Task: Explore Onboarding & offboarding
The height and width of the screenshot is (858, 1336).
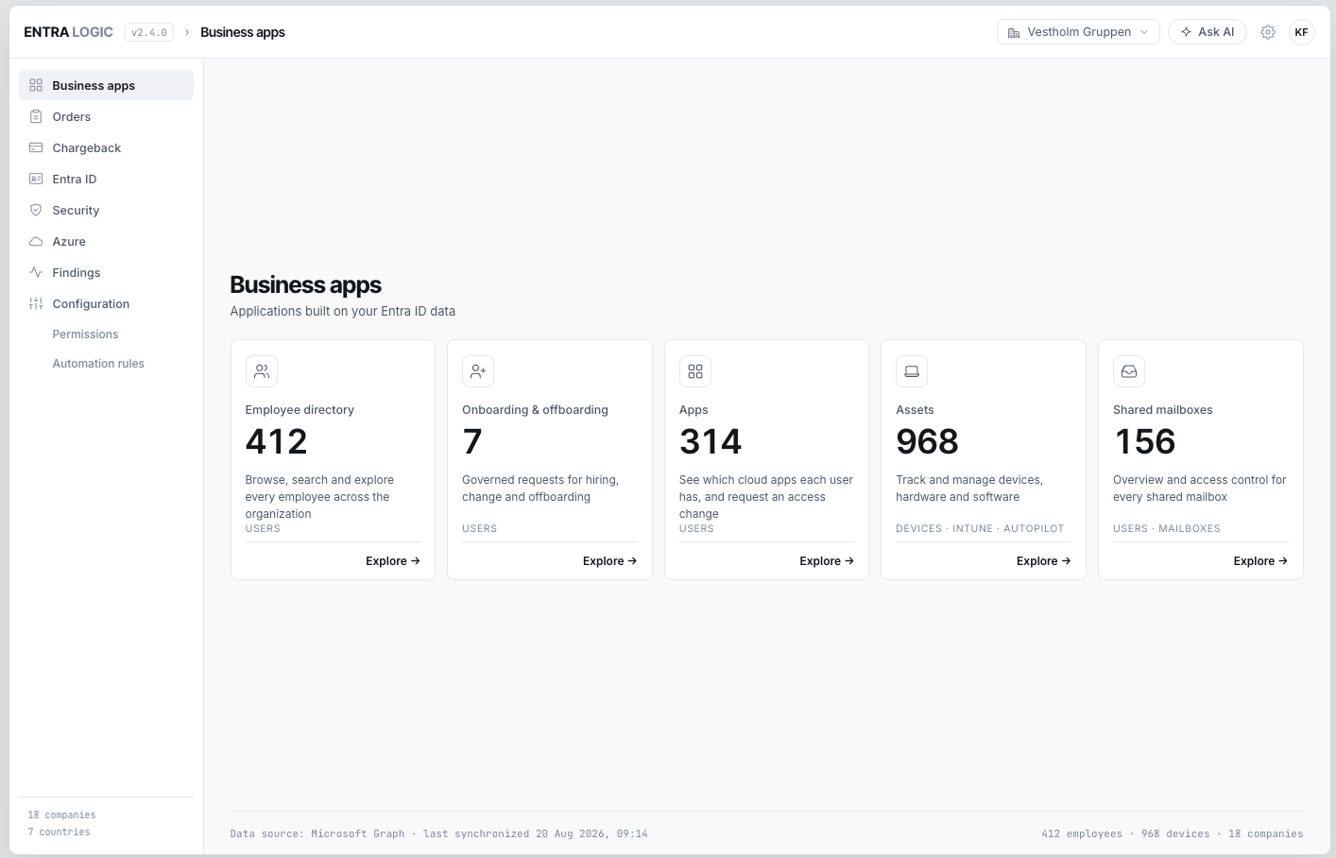Action: tap(609, 561)
